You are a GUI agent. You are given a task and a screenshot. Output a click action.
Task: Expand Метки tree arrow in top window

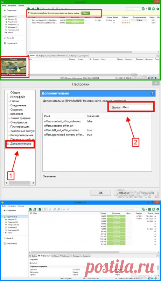tap(4, 33)
